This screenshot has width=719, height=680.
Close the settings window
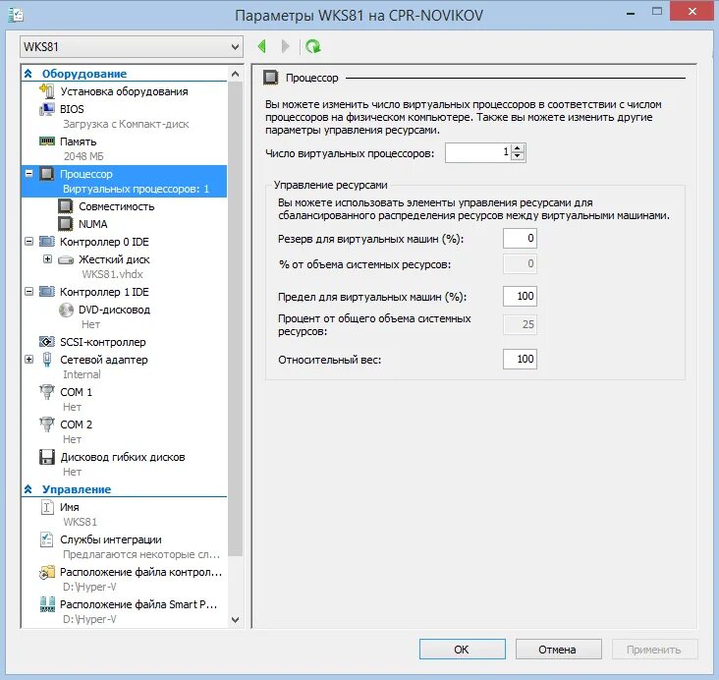coord(692,11)
